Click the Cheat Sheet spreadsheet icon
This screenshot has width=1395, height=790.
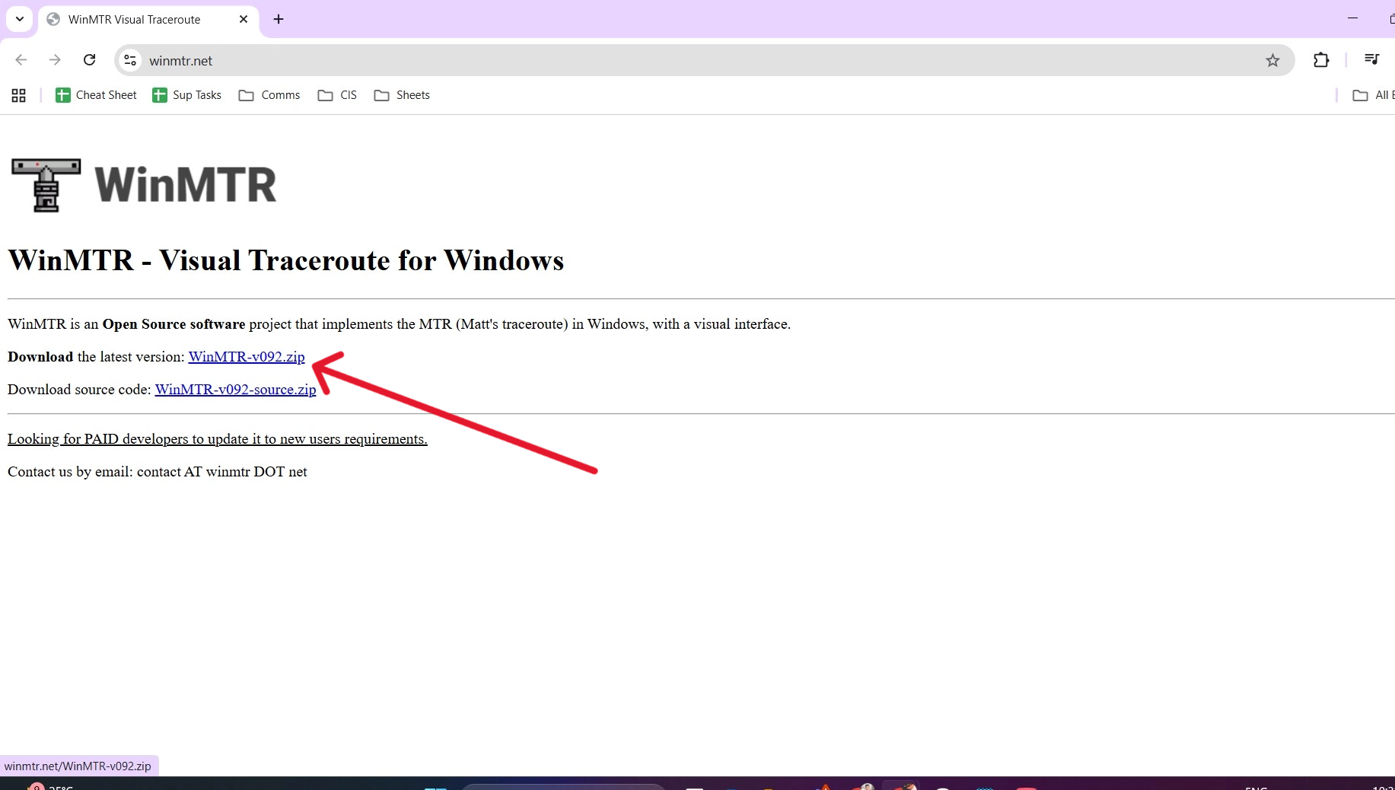click(x=63, y=95)
